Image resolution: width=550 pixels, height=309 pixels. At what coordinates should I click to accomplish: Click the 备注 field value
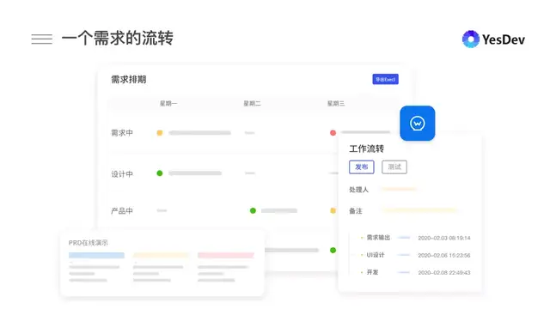(x=419, y=210)
